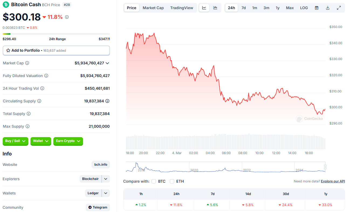Click the 24h Range progress bar
This screenshot has width=351, height=212.
pos(56,34)
